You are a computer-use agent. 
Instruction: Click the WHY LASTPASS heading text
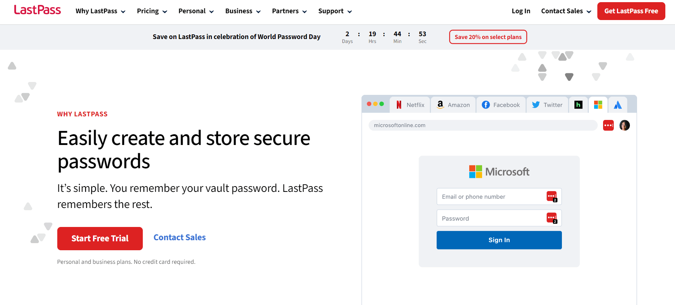(x=82, y=114)
